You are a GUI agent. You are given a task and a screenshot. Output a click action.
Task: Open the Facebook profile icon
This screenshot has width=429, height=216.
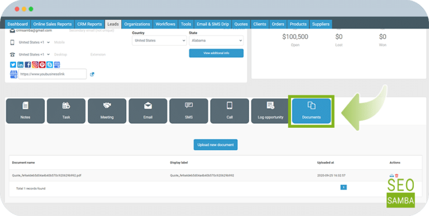tap(27, 65)
